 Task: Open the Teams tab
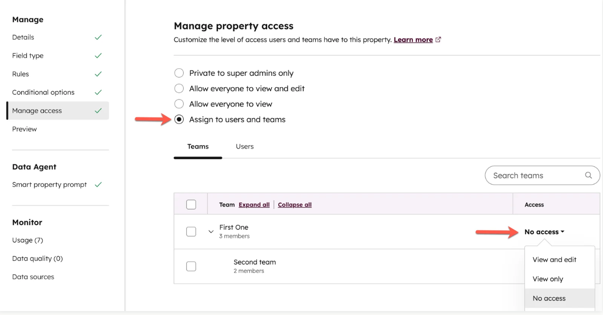pyautogui.click(x=198, y=147)
